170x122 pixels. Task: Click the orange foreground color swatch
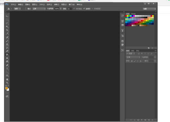tap(7, 88)
